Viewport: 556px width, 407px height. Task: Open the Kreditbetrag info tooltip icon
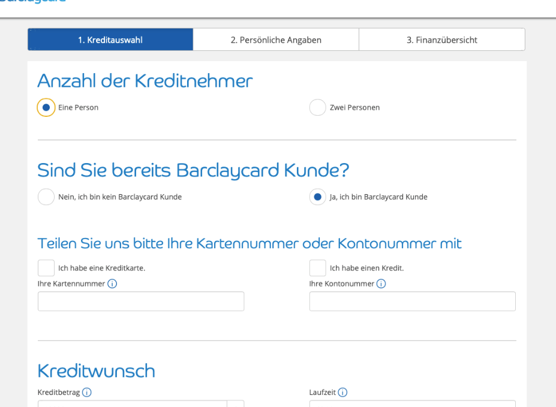[x=87, y=393]
